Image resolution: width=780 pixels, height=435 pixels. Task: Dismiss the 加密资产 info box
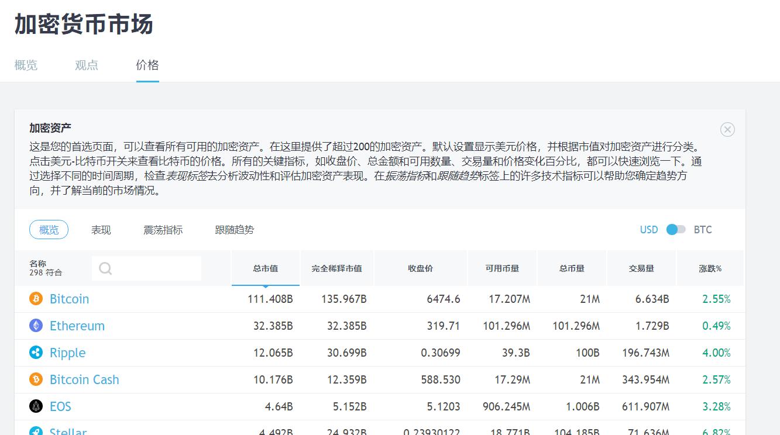[727, 130]
